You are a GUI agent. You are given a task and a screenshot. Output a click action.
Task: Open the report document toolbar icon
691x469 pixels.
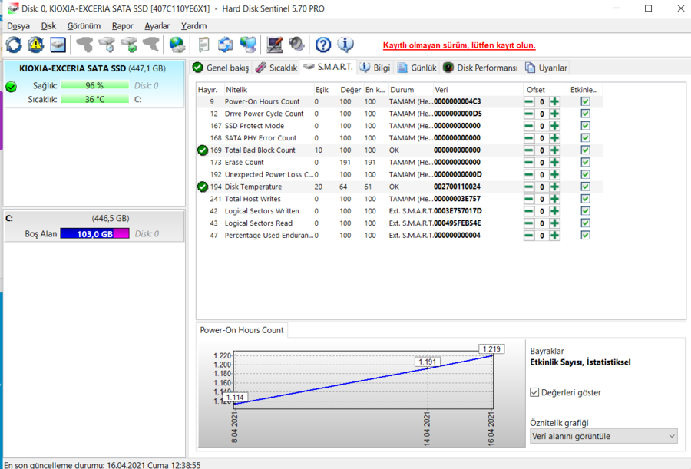point(203,45)
